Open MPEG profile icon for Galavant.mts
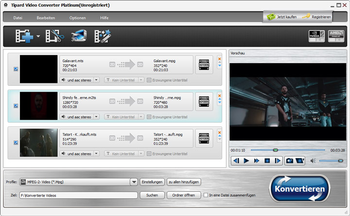 (204, 65)
